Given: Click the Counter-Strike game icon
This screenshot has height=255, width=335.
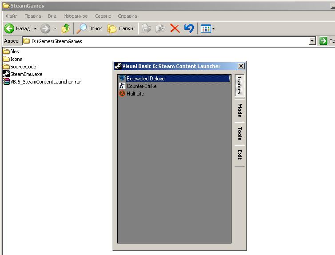Looking at the screenshot, I should point(122,86).
